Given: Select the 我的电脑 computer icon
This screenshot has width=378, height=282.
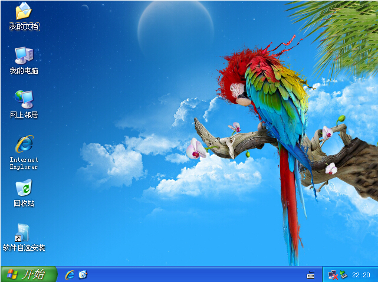Looking at the screenshot, I should tap(24, 55).
